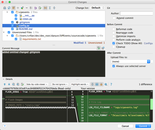Screen dimensions: 155x130
Task: Uncheck the requirements.txt file checkbox
Action: click(x=16, y=39)
